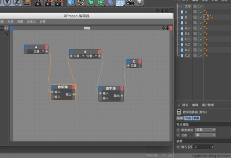Image resolution: width=231 pixels, height=158 pixels.
Task: Open the 视图 menu in XPresso editor
Action: [x=20, y=22]
